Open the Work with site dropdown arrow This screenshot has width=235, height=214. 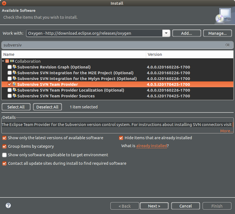(x=166, y=33)
